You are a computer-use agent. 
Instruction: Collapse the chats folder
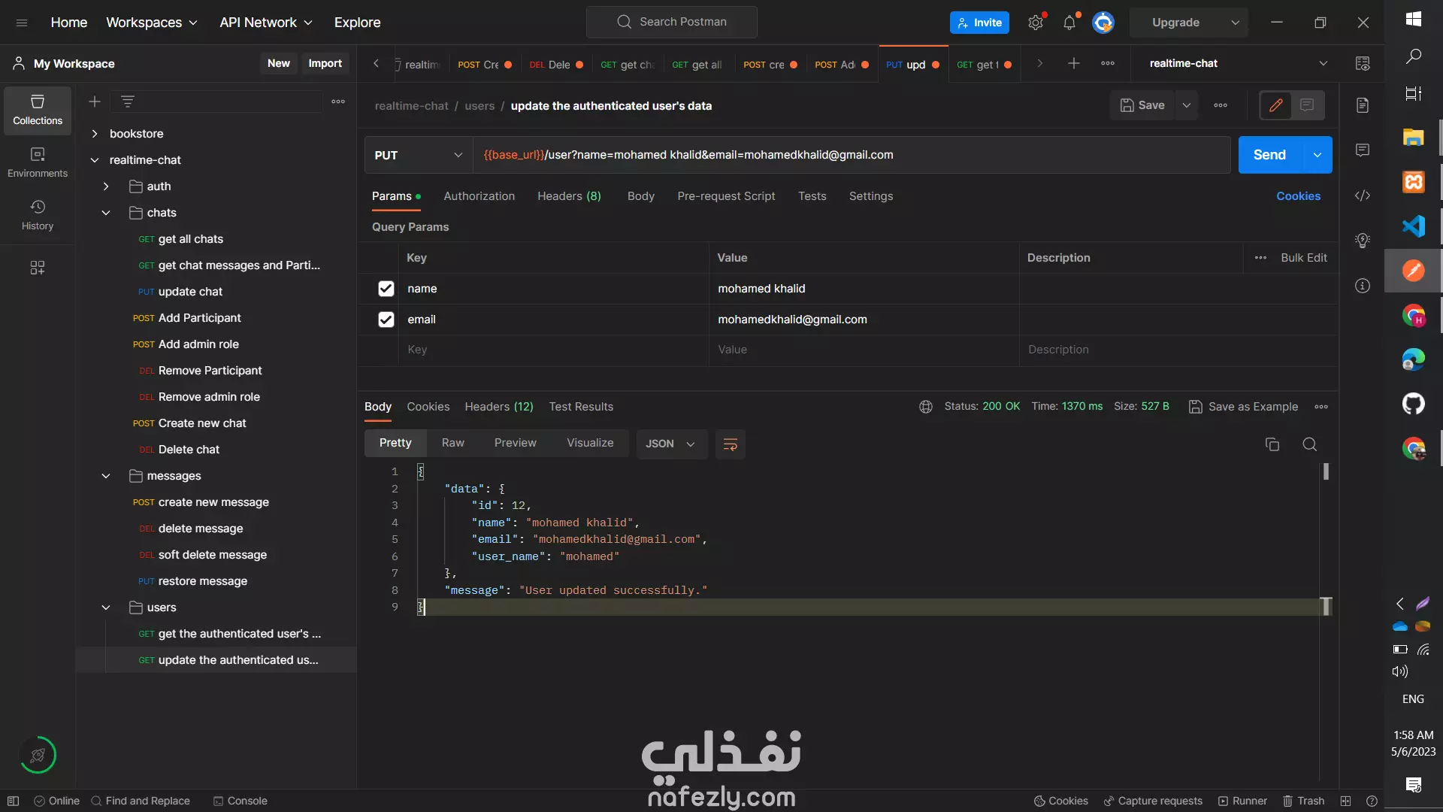(106, 213)
